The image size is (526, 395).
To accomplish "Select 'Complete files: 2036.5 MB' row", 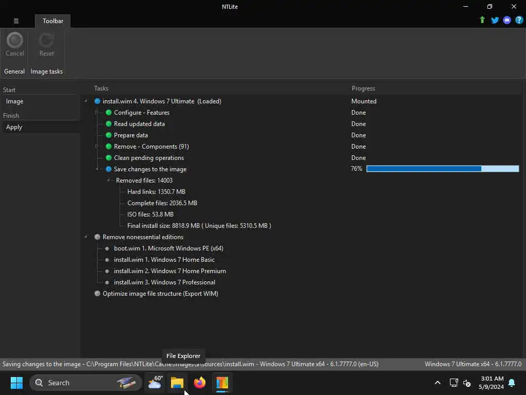I will click(x=162, y=203).
